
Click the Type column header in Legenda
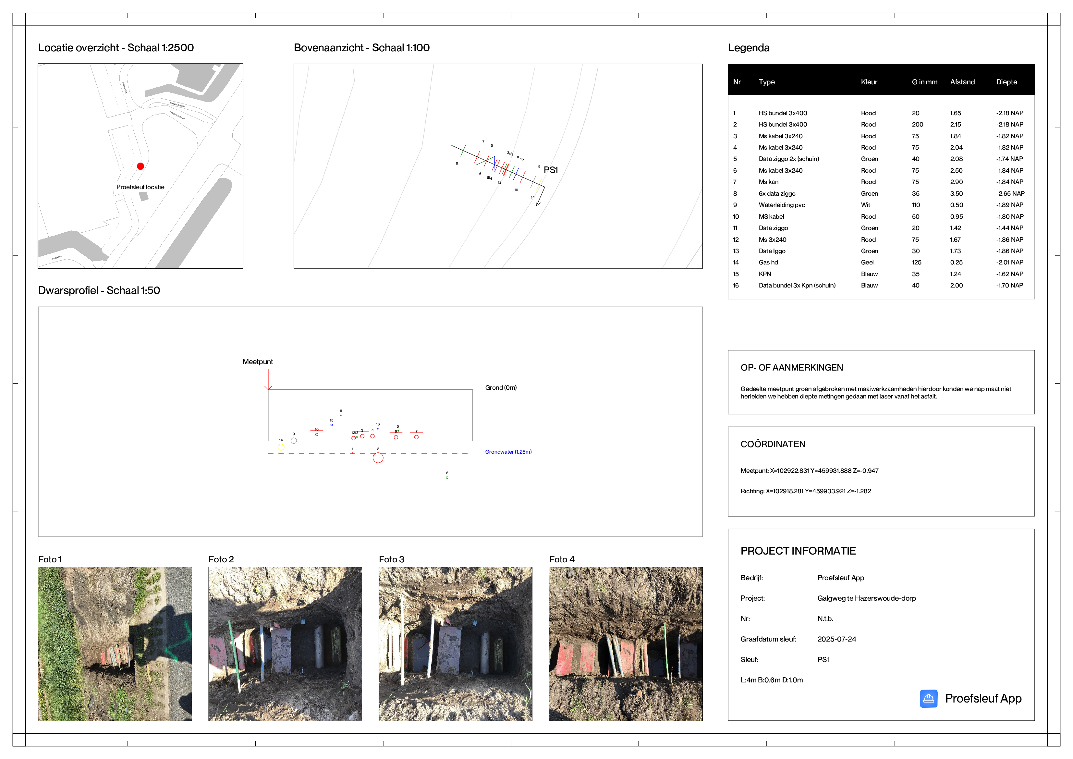(x=766, y=82)
